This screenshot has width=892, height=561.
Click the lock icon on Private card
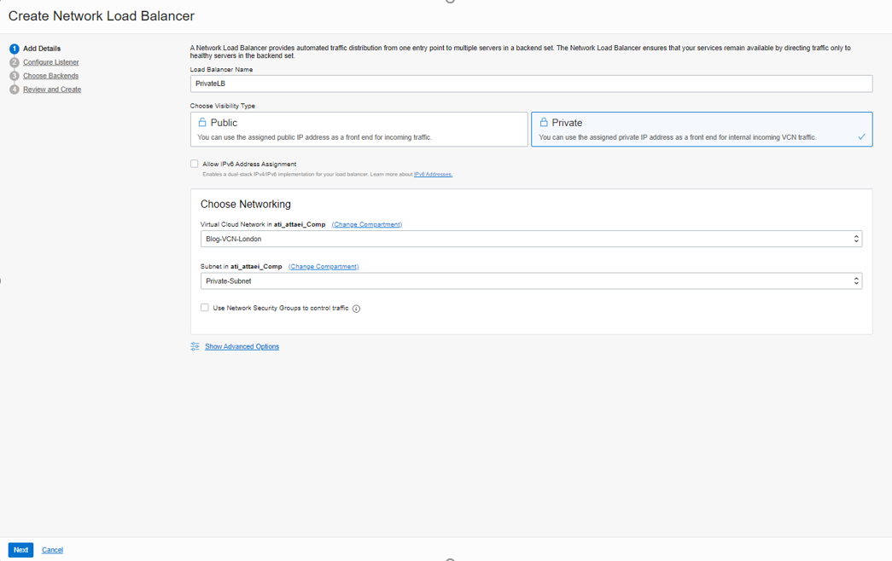(x=544, y=123)
